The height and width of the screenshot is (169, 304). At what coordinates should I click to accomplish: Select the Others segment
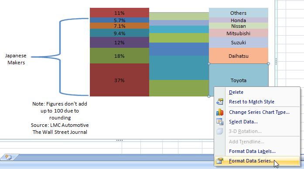pos(239,13)
